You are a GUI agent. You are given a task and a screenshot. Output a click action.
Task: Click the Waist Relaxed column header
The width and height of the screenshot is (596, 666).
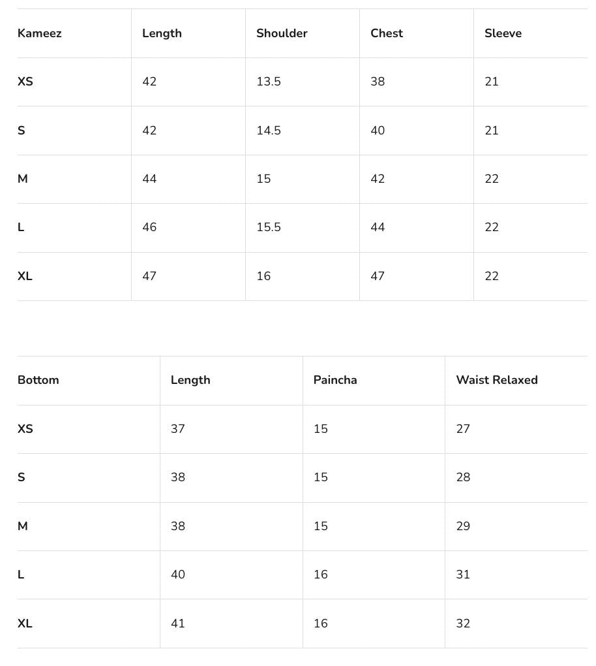497,380
